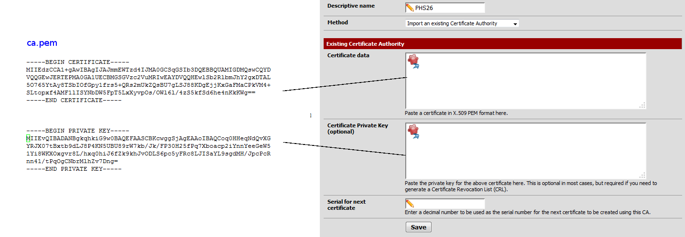
Task: Click the Serial for next certificate label
Action: coord(347,205)
